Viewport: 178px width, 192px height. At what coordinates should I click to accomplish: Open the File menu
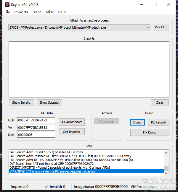point(7,12)
